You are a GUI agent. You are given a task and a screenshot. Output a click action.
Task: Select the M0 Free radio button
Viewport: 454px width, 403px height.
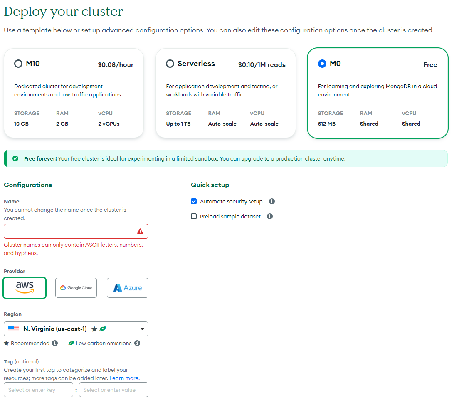pos(322,64)
